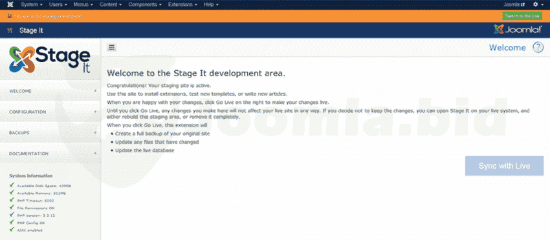The height and width of the screenshot is (240, 550).
Task: Click the Switch to the Live button
Action: pos(522,16)
